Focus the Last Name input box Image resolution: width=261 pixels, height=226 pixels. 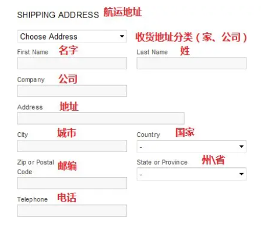pyautogui.click(x=192, y=63)
